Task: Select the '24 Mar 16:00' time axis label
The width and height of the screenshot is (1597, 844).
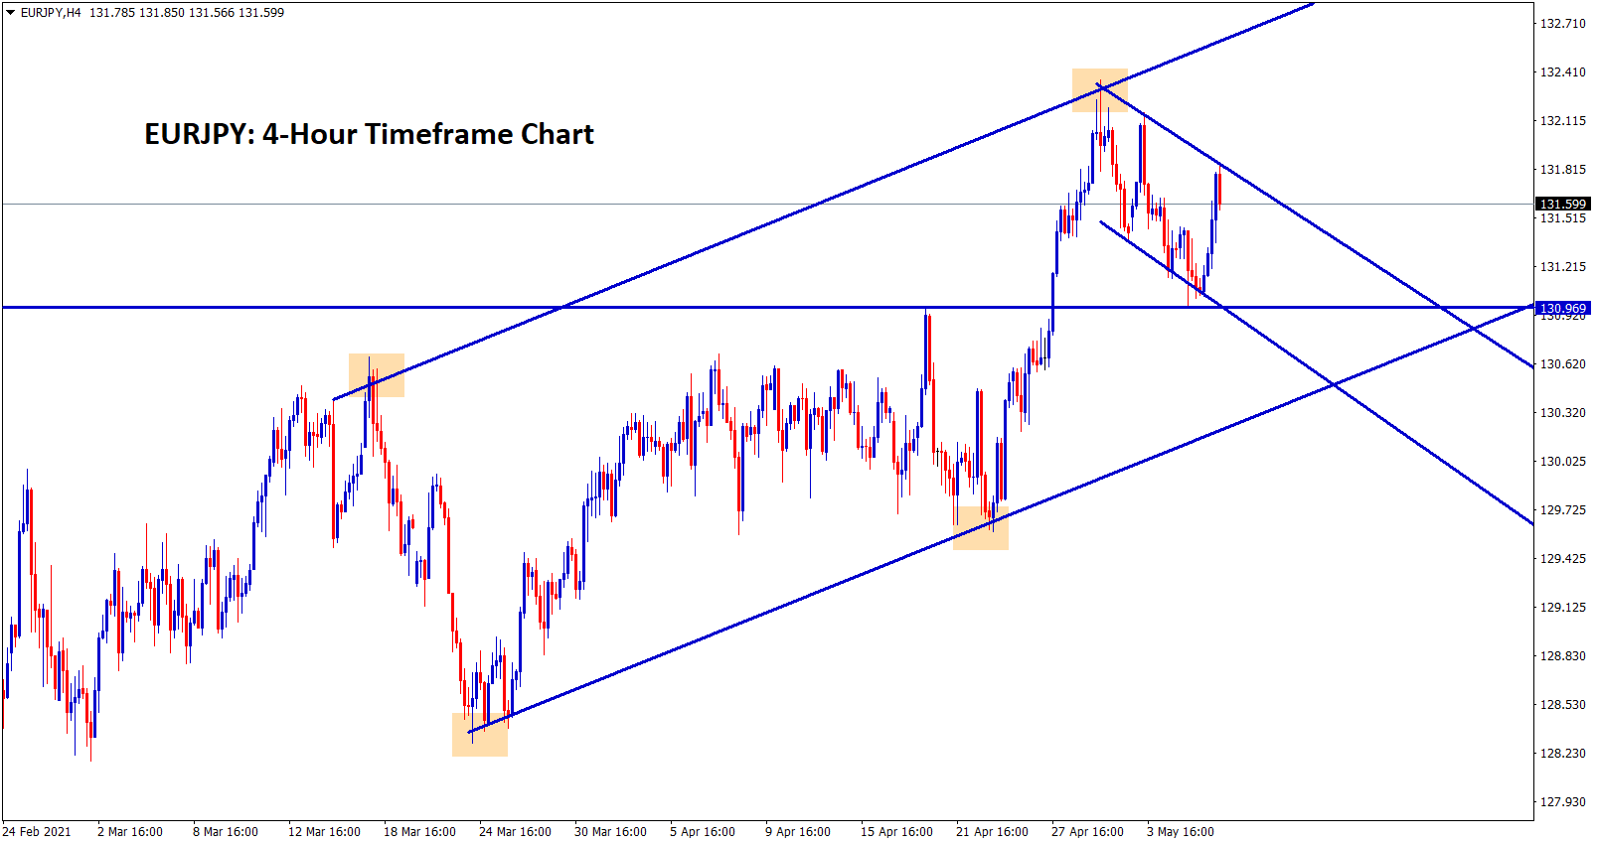Action: point(515,832)
